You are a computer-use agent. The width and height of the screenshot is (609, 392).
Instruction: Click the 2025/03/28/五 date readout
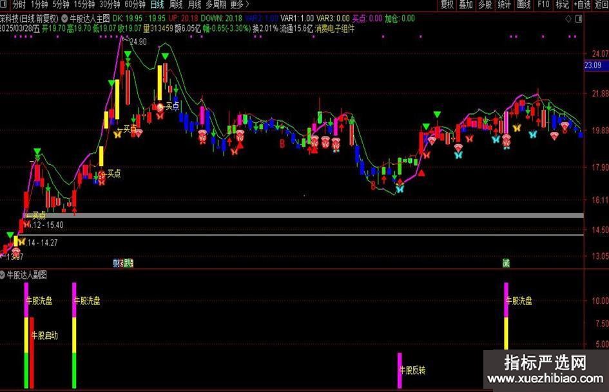point(20,28)
